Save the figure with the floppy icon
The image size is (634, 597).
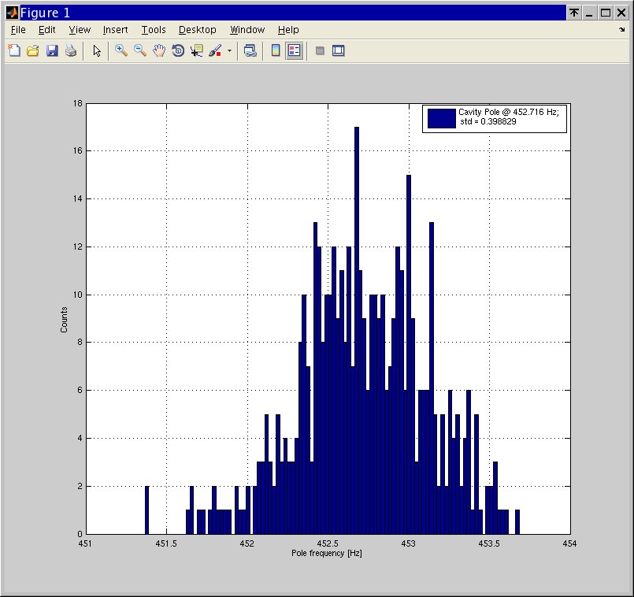tap(52, 50)
